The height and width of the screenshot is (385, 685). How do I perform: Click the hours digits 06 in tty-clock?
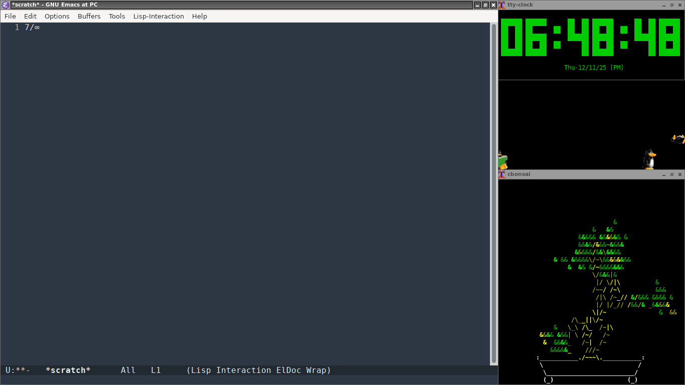click(x=524, y=37)
